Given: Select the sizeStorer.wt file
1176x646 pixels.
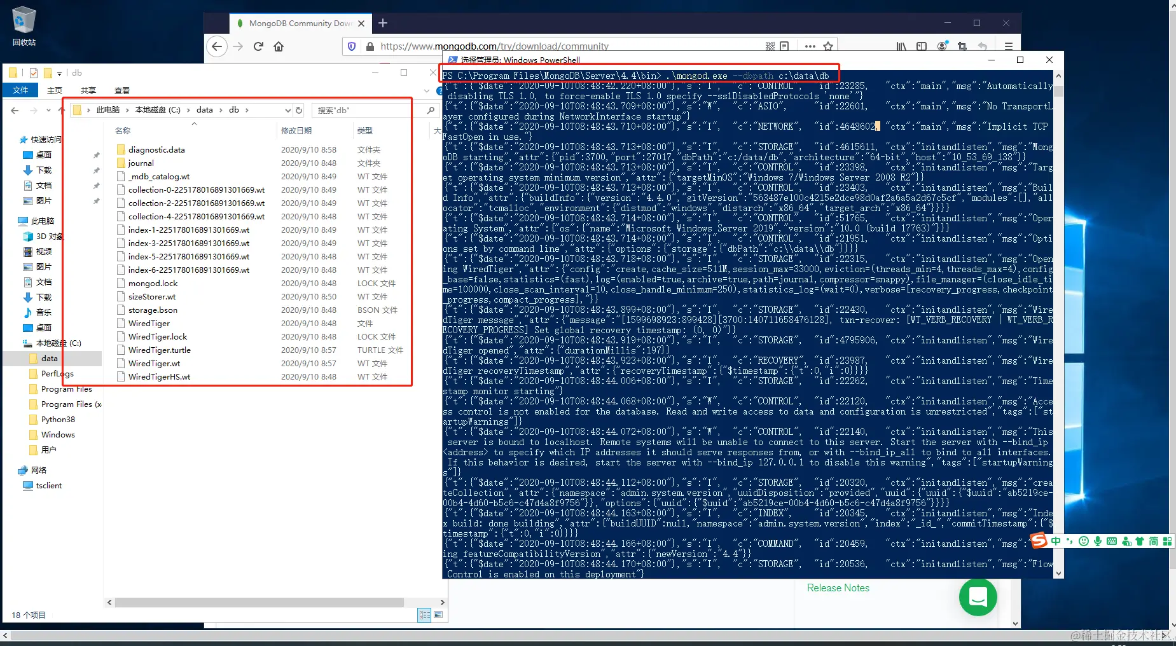Looking at the screenshot, I should [x=152, y=297].
